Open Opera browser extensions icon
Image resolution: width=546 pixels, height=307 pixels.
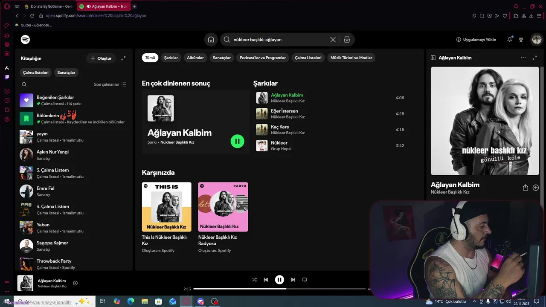point(516,16)
